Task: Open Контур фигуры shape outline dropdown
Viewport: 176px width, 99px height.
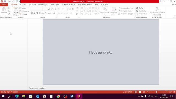Action: click(126, 11)
